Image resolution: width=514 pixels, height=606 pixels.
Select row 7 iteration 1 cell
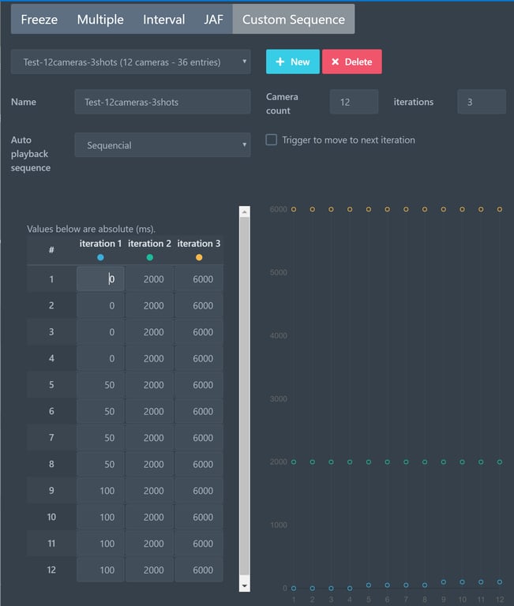100,437
